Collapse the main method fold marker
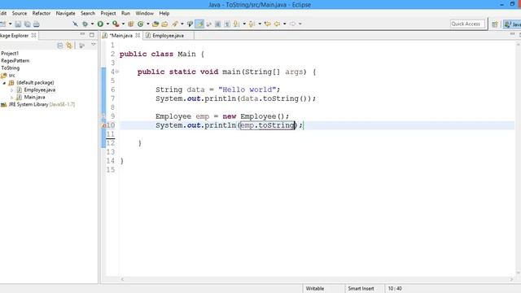The height and width of the screenshot is (293, 521). tap(117, 72)
